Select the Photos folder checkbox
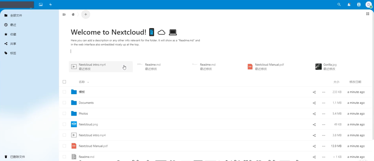The image size is (374, 161). 64,114
